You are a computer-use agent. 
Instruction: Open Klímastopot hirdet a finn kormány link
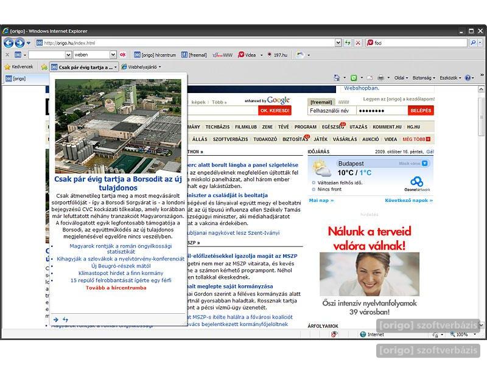click(x=121, y=273)
